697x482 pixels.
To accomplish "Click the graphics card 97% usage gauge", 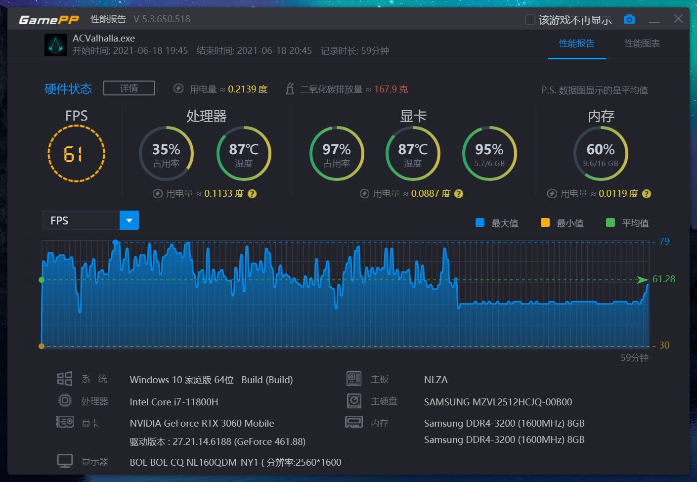I will 337,153.
